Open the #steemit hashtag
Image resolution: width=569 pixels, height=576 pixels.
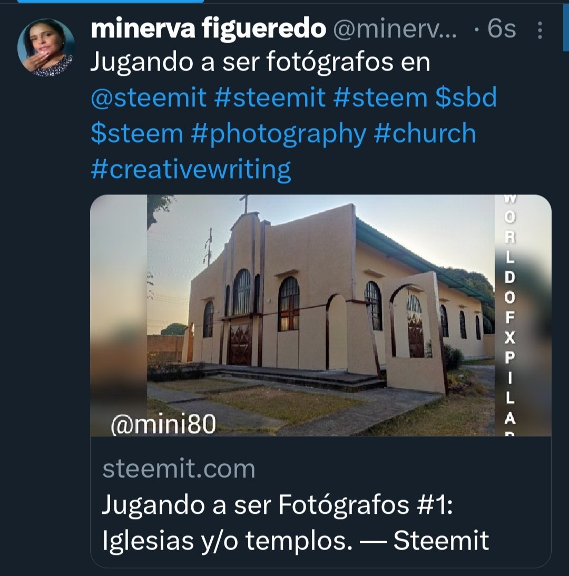tap(270, 97)
